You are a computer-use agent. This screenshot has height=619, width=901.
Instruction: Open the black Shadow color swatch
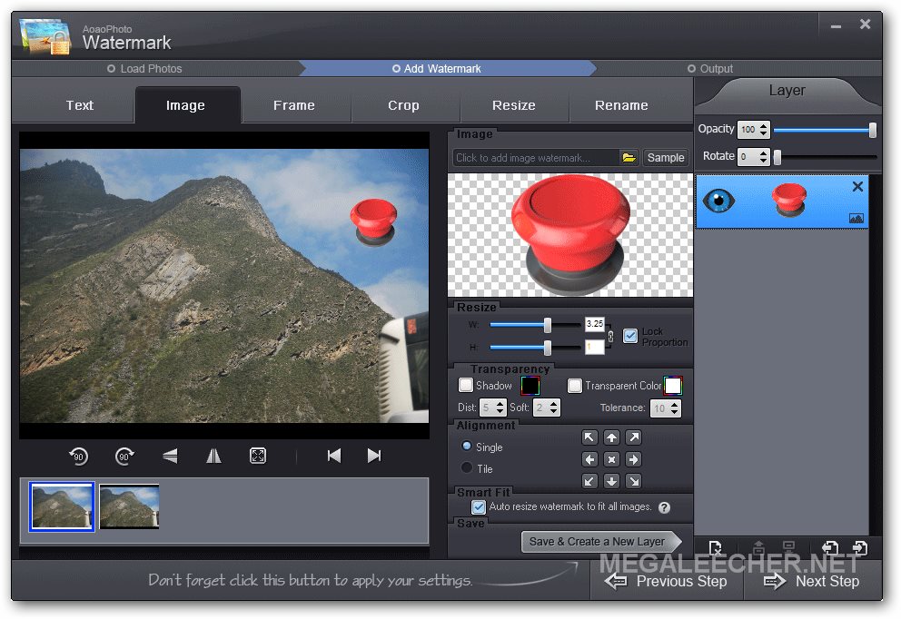[x=530, y=386]
